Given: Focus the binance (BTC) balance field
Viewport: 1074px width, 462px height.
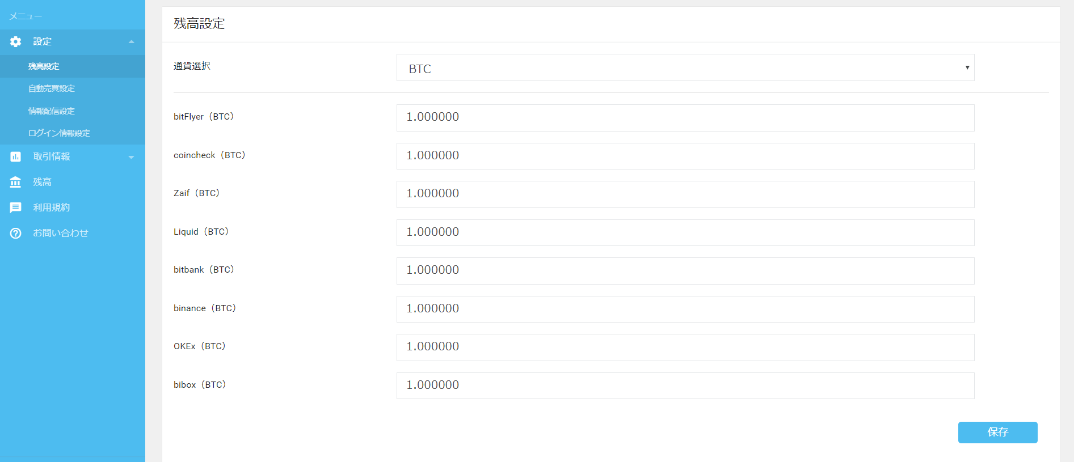Looking at the screenshot, I should pos(685,309).
